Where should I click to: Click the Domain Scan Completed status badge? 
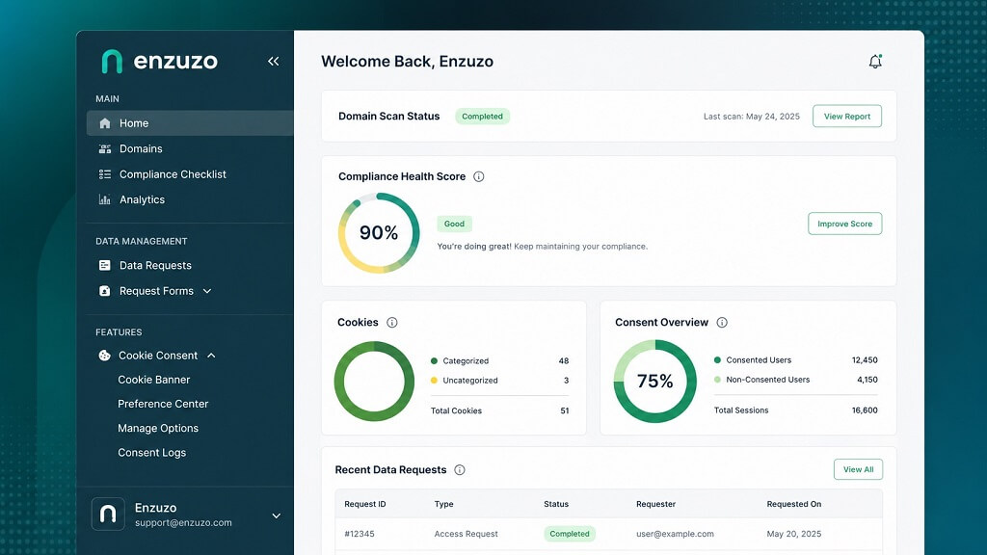click(482, 117)
